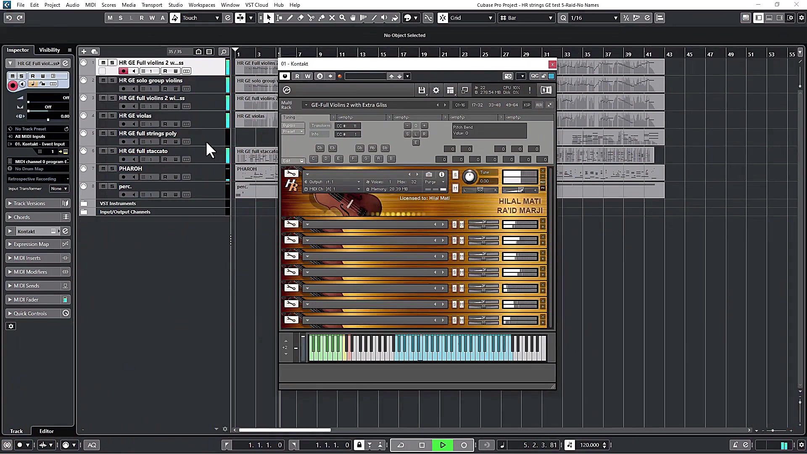
Task: Open the 1/16 quantize preset dropdown
Action: [x=615, y=18]
